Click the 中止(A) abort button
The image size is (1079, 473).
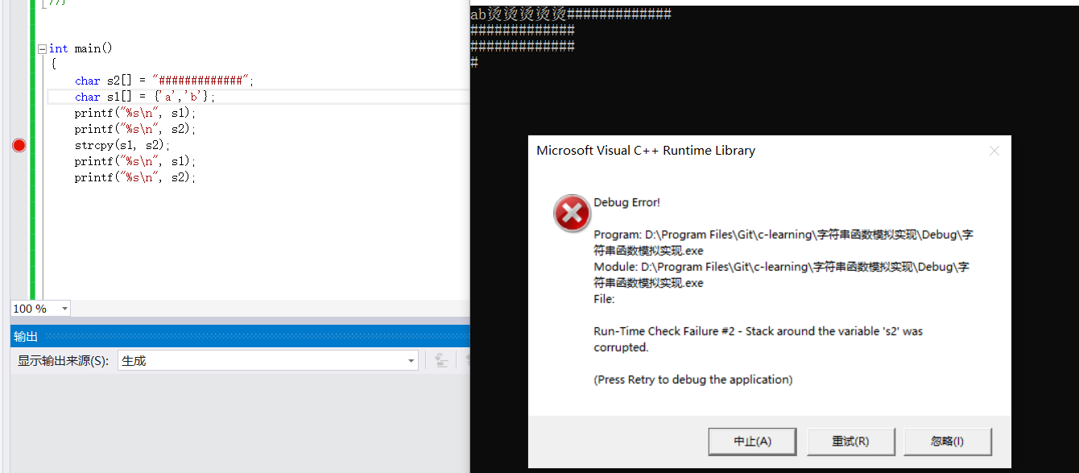752,441
